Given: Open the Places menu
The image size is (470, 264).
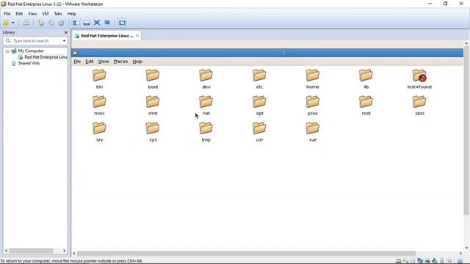Looking at the screenshot, I should tap(120, 62).
